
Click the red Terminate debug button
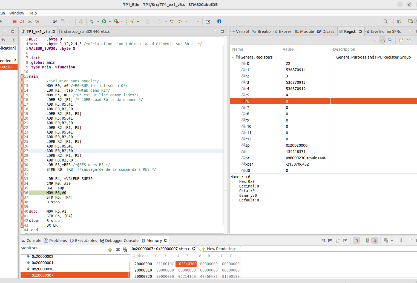coord(15,21)
